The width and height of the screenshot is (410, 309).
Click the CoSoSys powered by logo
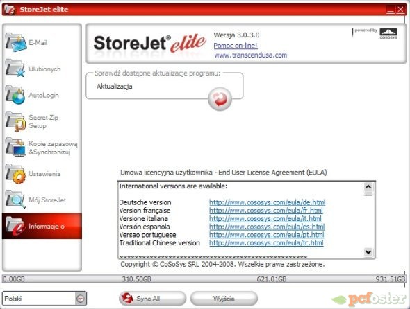[388, 33]
